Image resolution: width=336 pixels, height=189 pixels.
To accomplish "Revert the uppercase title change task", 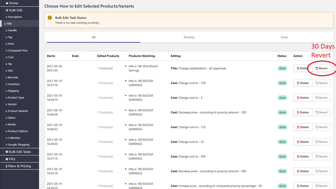I will (322, 68).
